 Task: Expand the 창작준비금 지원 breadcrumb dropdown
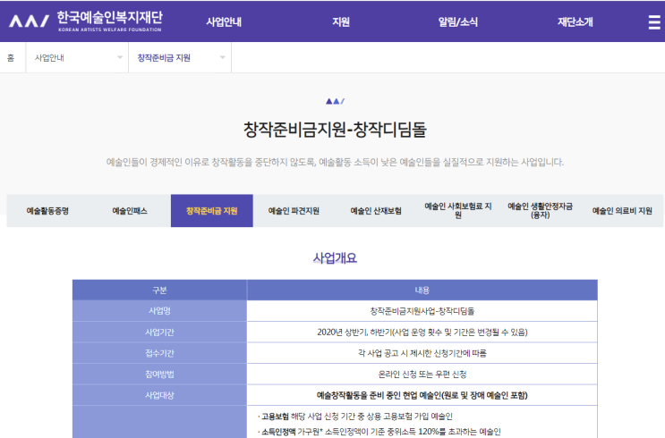click(180, 57)
